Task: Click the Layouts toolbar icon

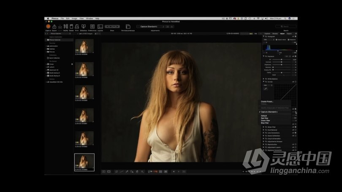Action: (100, 27)
